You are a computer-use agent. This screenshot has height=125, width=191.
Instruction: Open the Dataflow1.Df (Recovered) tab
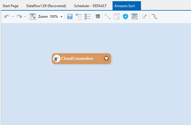pos(46,6)
